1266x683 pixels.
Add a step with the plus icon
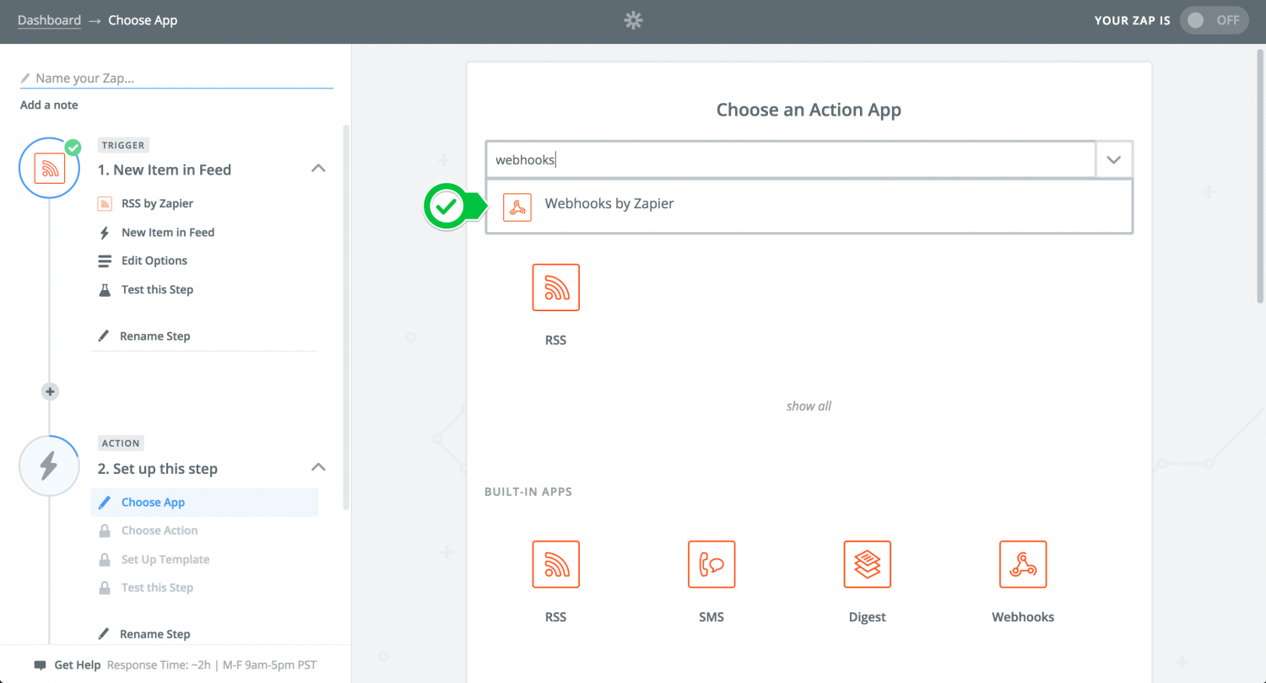50,391
